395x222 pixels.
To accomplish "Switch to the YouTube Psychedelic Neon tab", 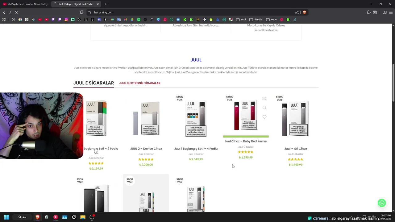I will [x=25, y=4].
